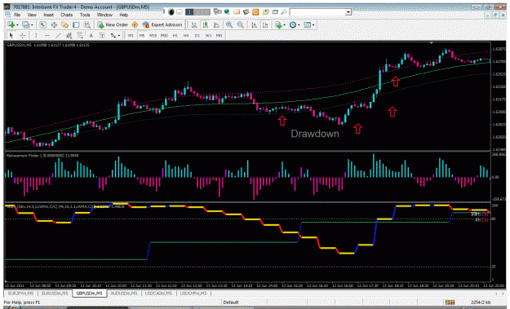
Task: Zoom out on the chart
Action: (x=241, y=24)
